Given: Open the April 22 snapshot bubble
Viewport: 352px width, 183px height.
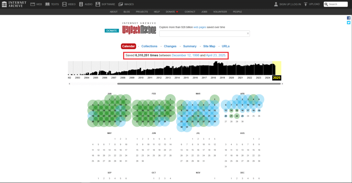Looking at the screenshot, I should tap(237, 116).
